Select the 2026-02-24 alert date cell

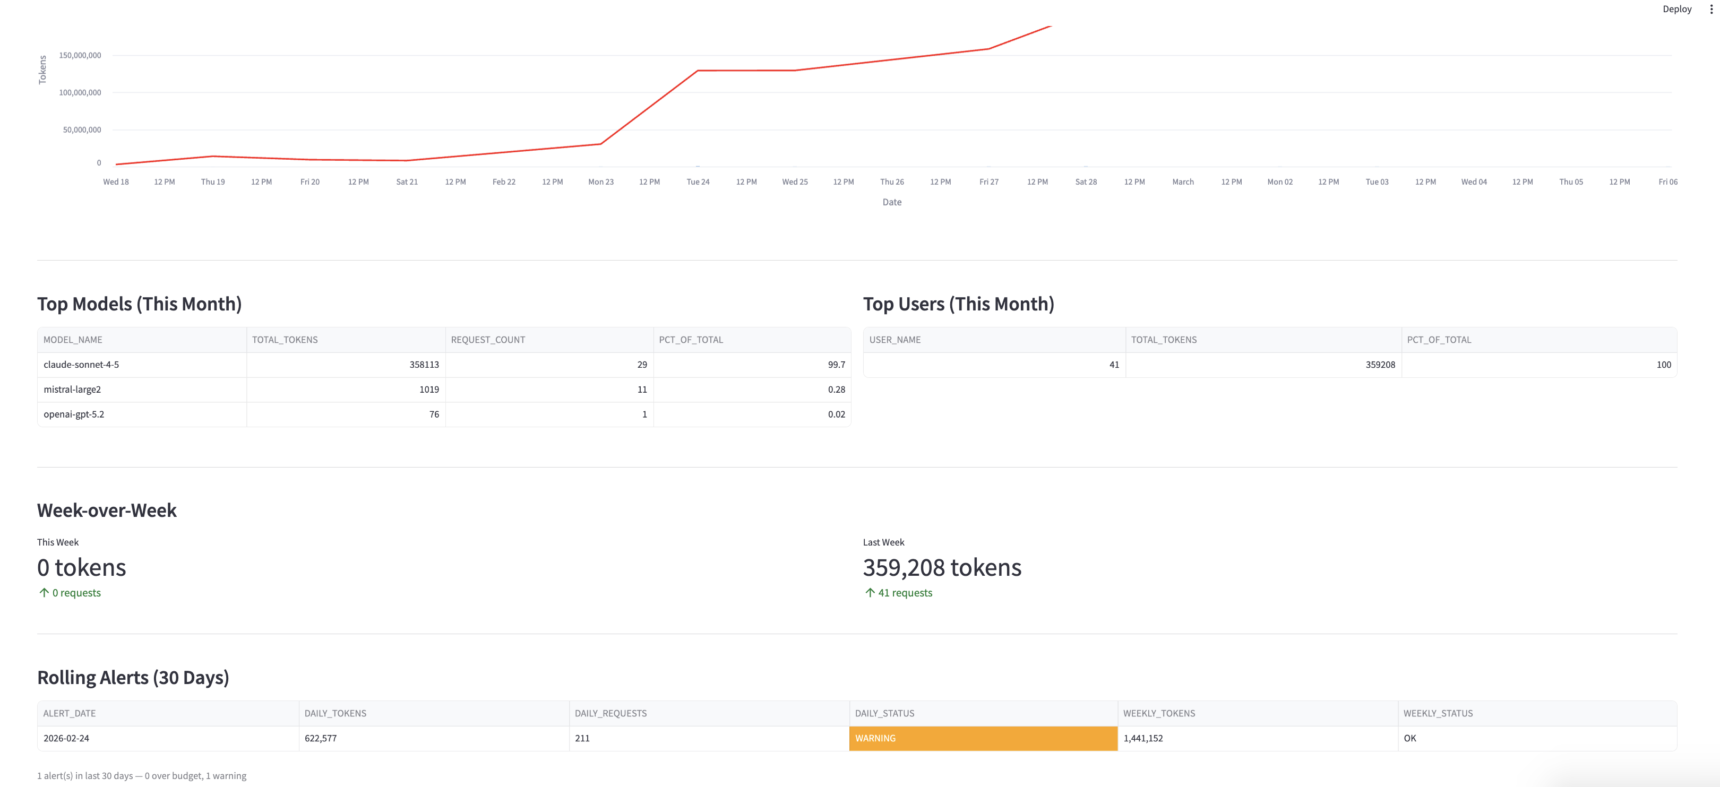pos(66,738)
